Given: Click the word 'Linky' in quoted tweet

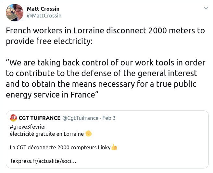Looking at the screenshot, I should [104, 147].
